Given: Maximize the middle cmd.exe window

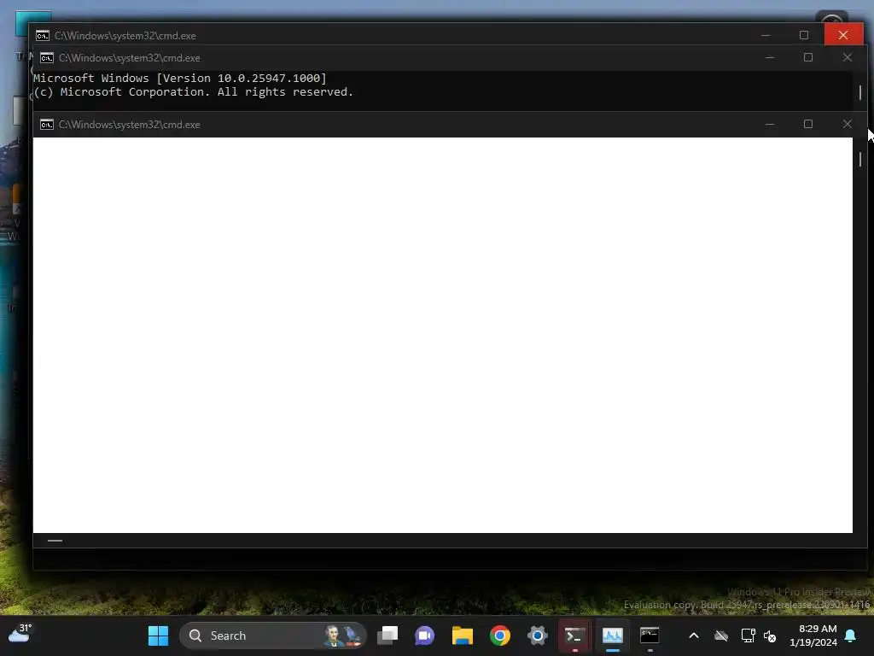Looking at the screenshot, I should (808, 57).
